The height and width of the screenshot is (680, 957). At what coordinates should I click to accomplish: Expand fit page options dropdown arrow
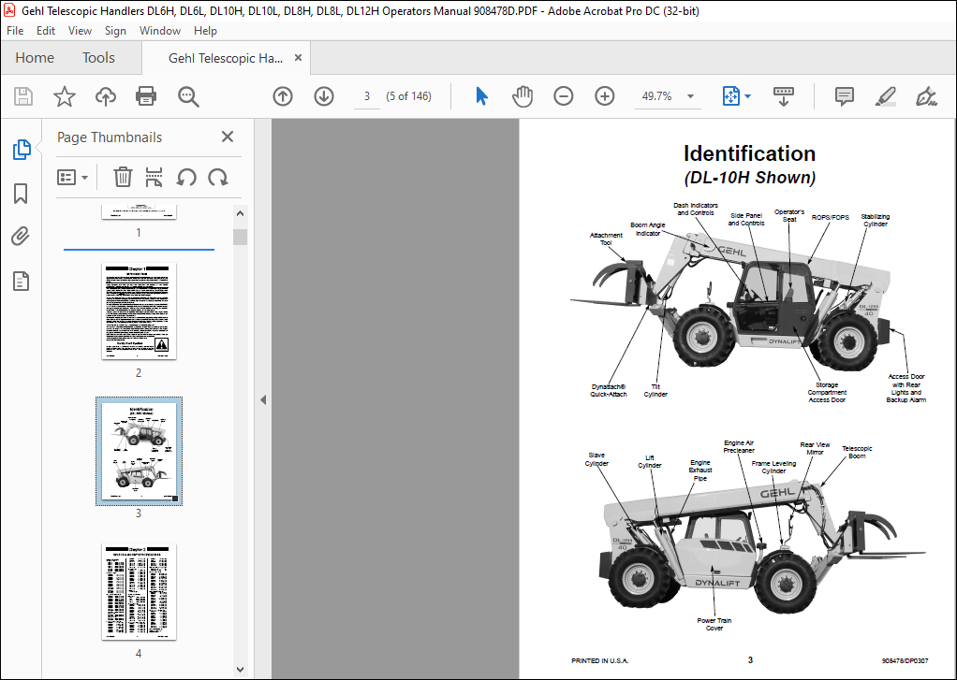(x=747, y=96)
